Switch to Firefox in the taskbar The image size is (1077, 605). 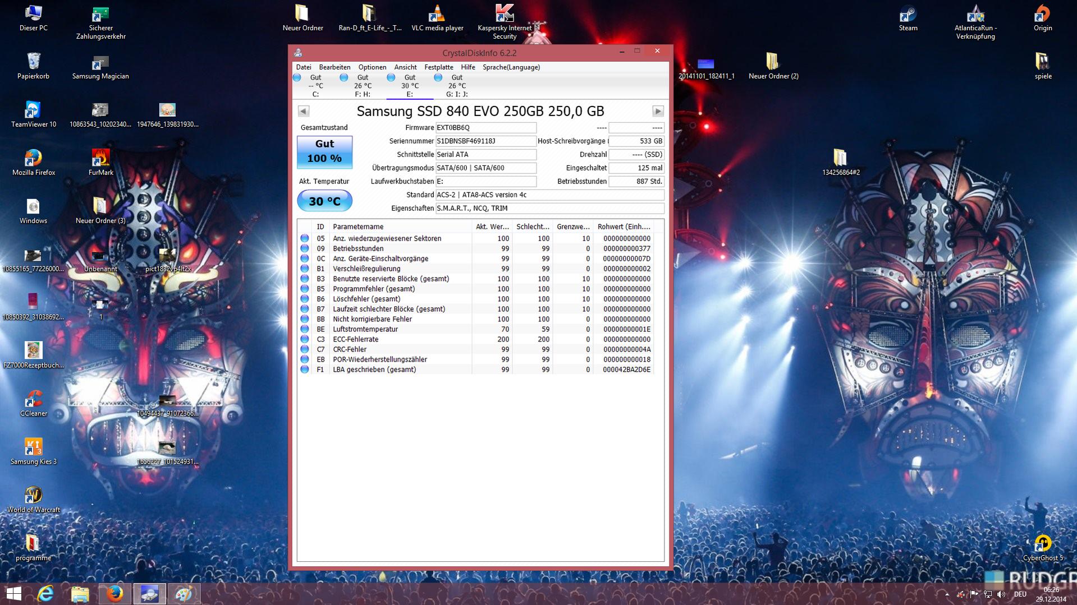114,593
